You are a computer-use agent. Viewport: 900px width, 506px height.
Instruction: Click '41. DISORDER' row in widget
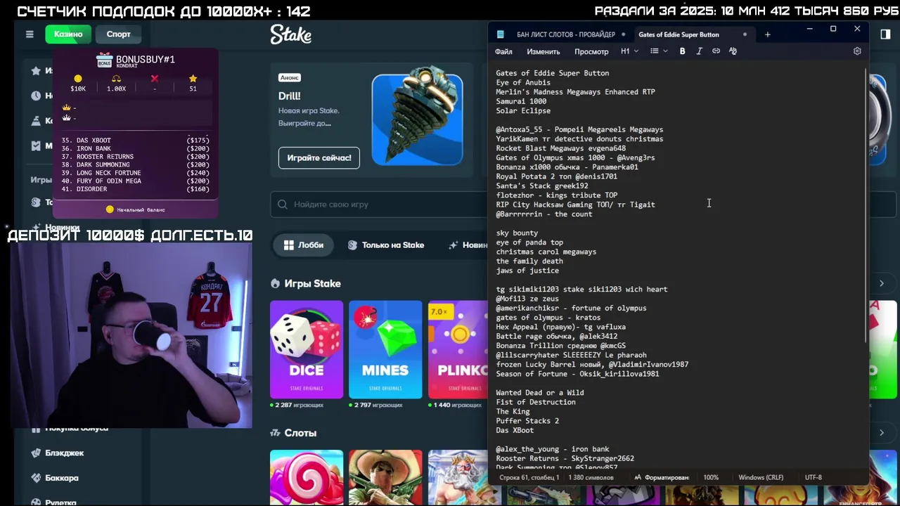135,189
